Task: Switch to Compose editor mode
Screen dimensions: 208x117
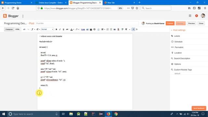Action: click(9, 30)
